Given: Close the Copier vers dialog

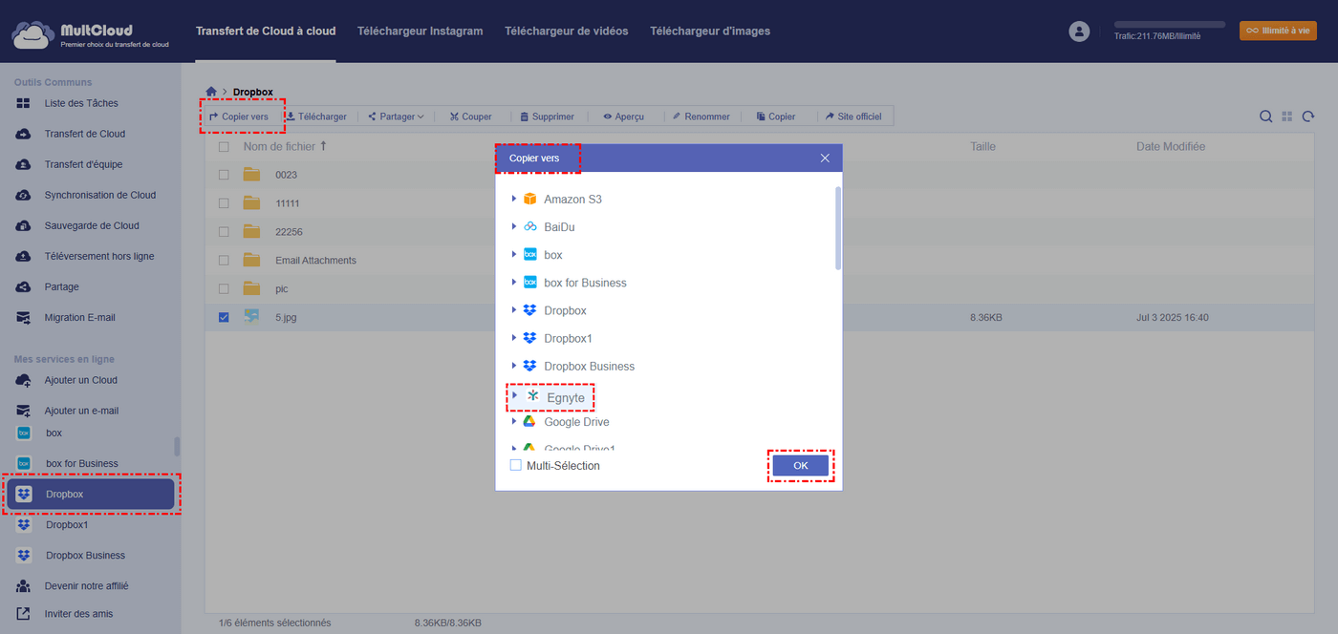Looking at the screenshot, I should tap(825, 158).
